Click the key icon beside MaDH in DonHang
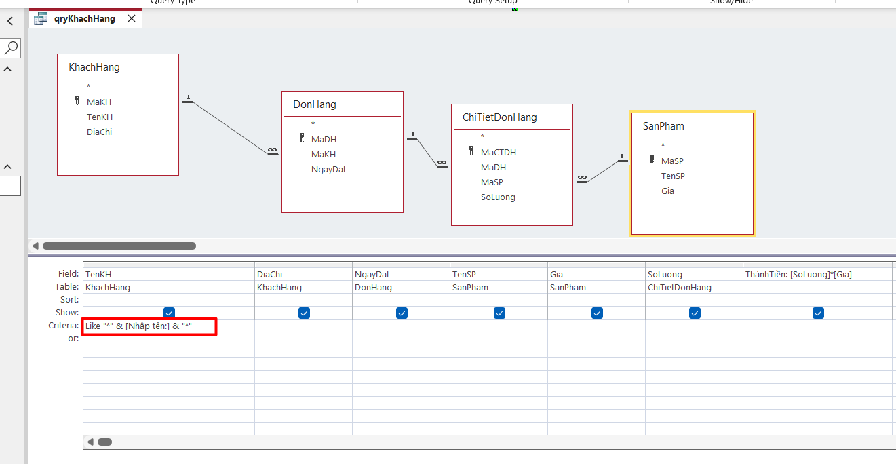This screenshot has height=464, width=896. pyautogui.click(x=302, y=138)
